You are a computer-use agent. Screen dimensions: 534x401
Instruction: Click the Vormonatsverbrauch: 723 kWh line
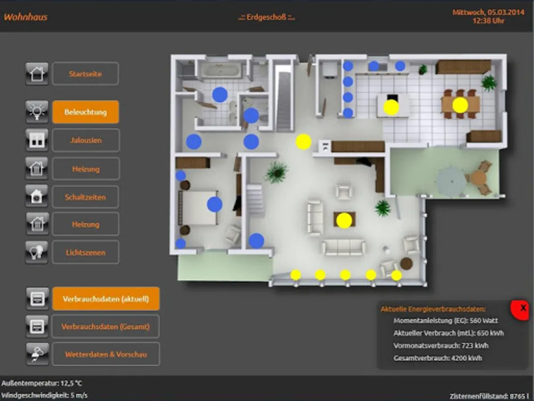pos(441,346)
